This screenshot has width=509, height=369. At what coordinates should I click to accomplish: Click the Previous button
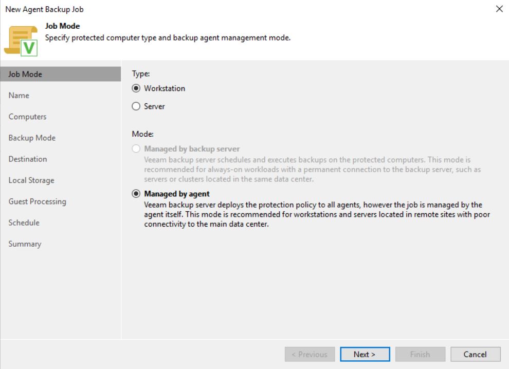(x=310, y=355)
